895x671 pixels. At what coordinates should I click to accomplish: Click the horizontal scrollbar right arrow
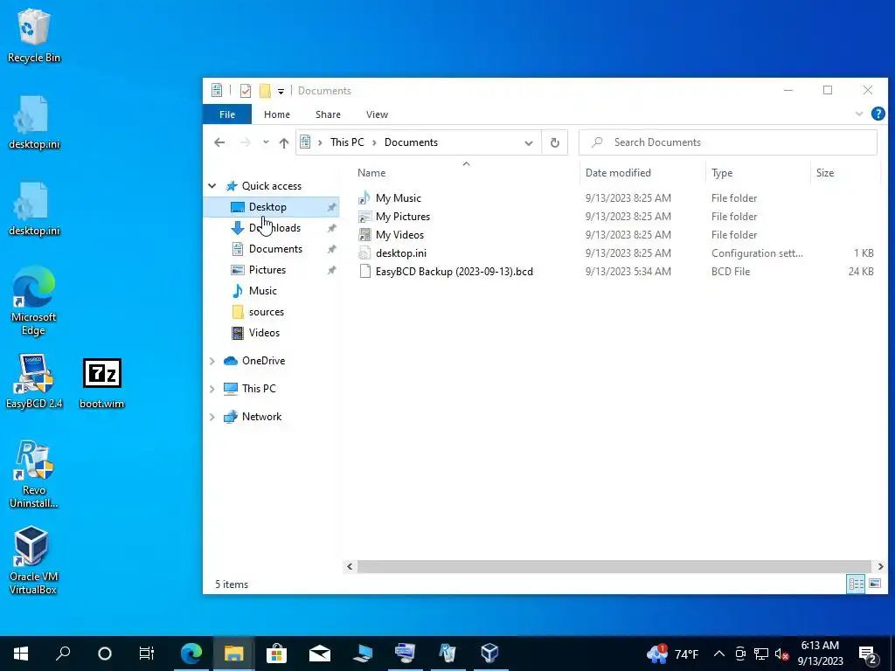pos(880,566)
